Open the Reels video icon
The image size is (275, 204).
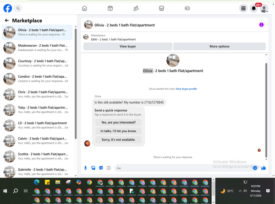tap(110, 8)
